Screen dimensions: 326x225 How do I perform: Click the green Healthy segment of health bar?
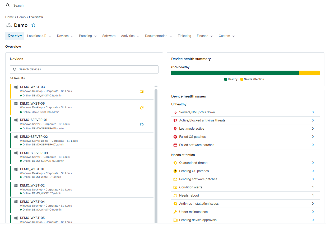point(235,73)
